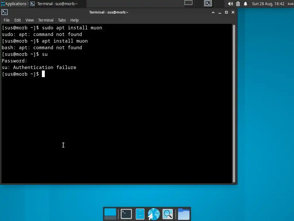Click 'bash: apt: command not found' line
Viewport: 294px width, 221px height.
coord(42,48)
